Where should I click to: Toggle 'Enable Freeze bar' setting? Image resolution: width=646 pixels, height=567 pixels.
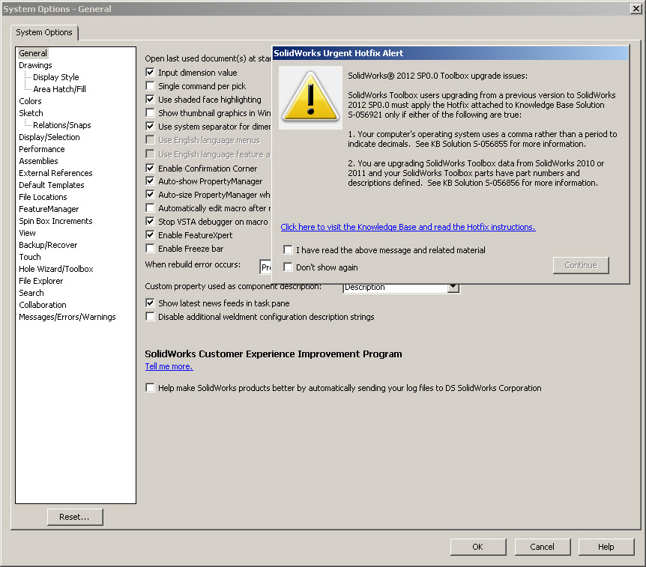pyautogui.click(x=149, y=248)
